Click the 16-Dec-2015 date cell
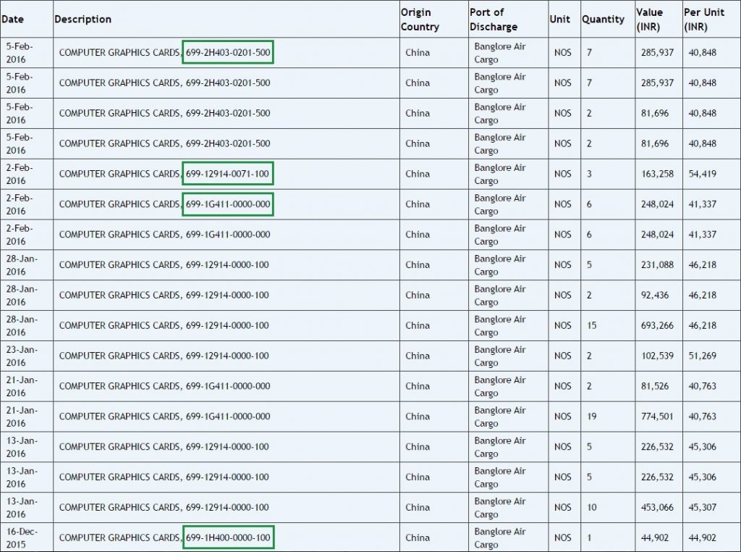741x552 pixels. tap(22, 538)
